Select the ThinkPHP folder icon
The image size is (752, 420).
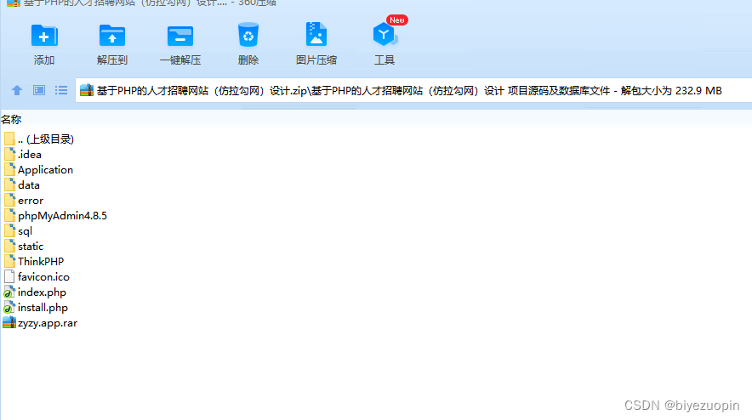click(9, 261)
